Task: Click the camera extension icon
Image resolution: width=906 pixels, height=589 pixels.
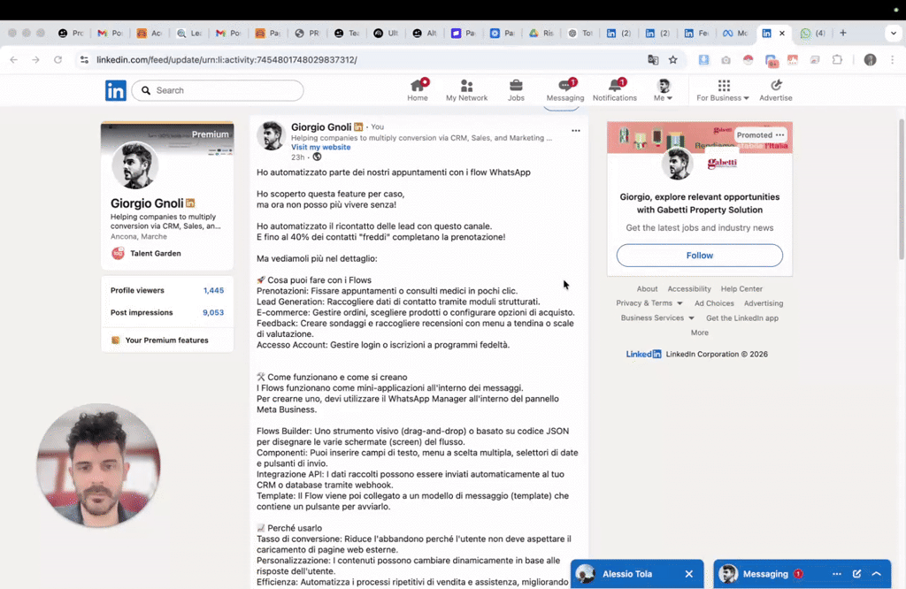Action: 726,59
